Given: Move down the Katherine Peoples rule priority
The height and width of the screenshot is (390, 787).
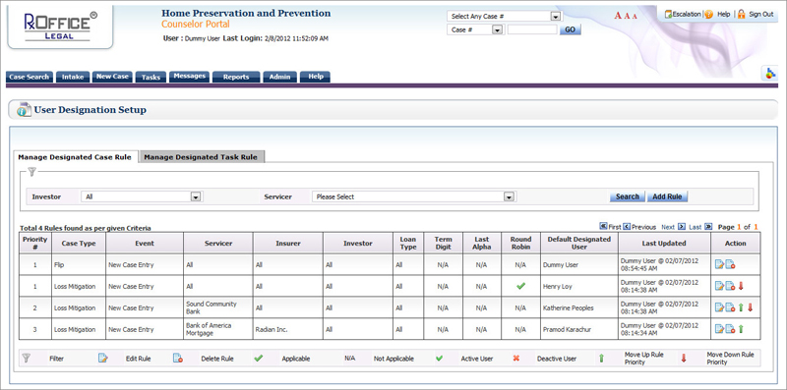Looking at the screenshot, I should tap(751, 307).
